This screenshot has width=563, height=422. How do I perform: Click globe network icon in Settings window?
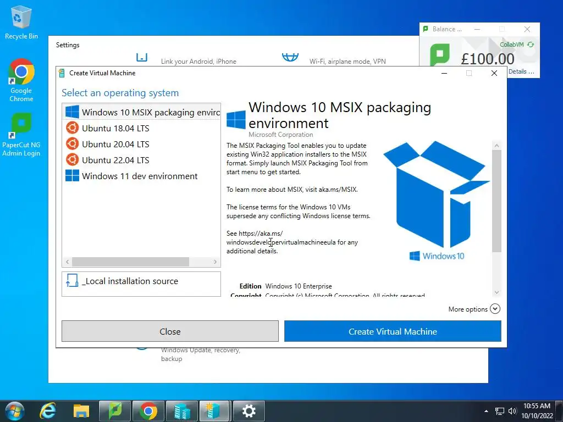coord(290,57)
